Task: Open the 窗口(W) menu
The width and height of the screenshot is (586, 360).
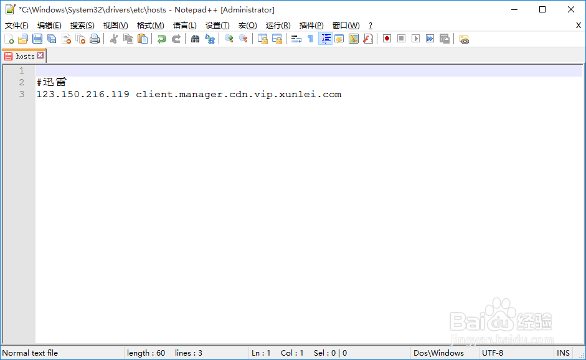Action: [346, 26]
